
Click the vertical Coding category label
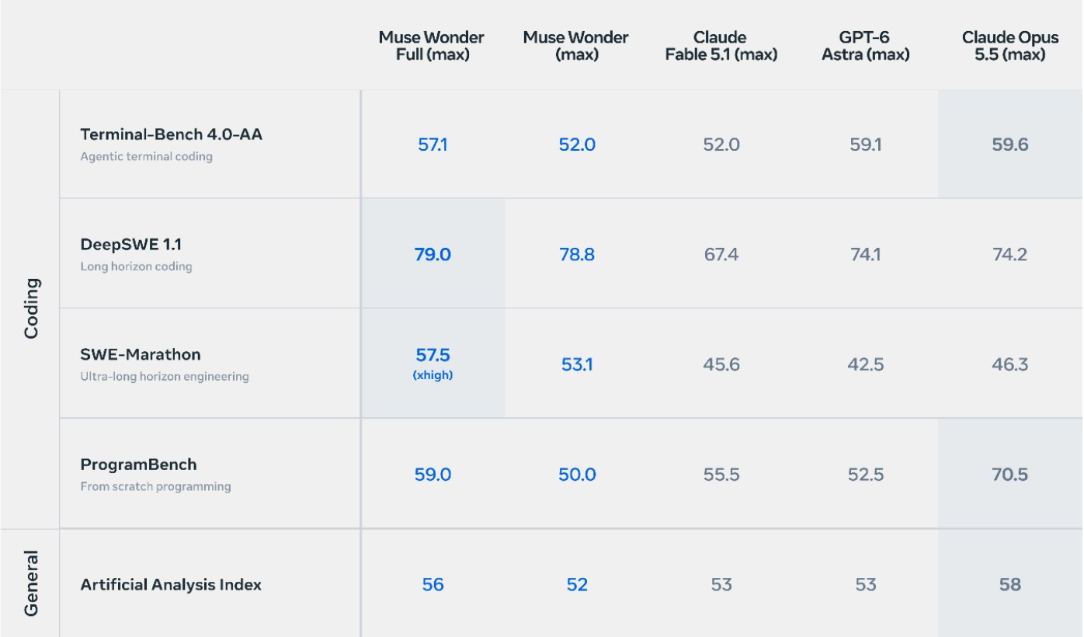tap(31, 308)
